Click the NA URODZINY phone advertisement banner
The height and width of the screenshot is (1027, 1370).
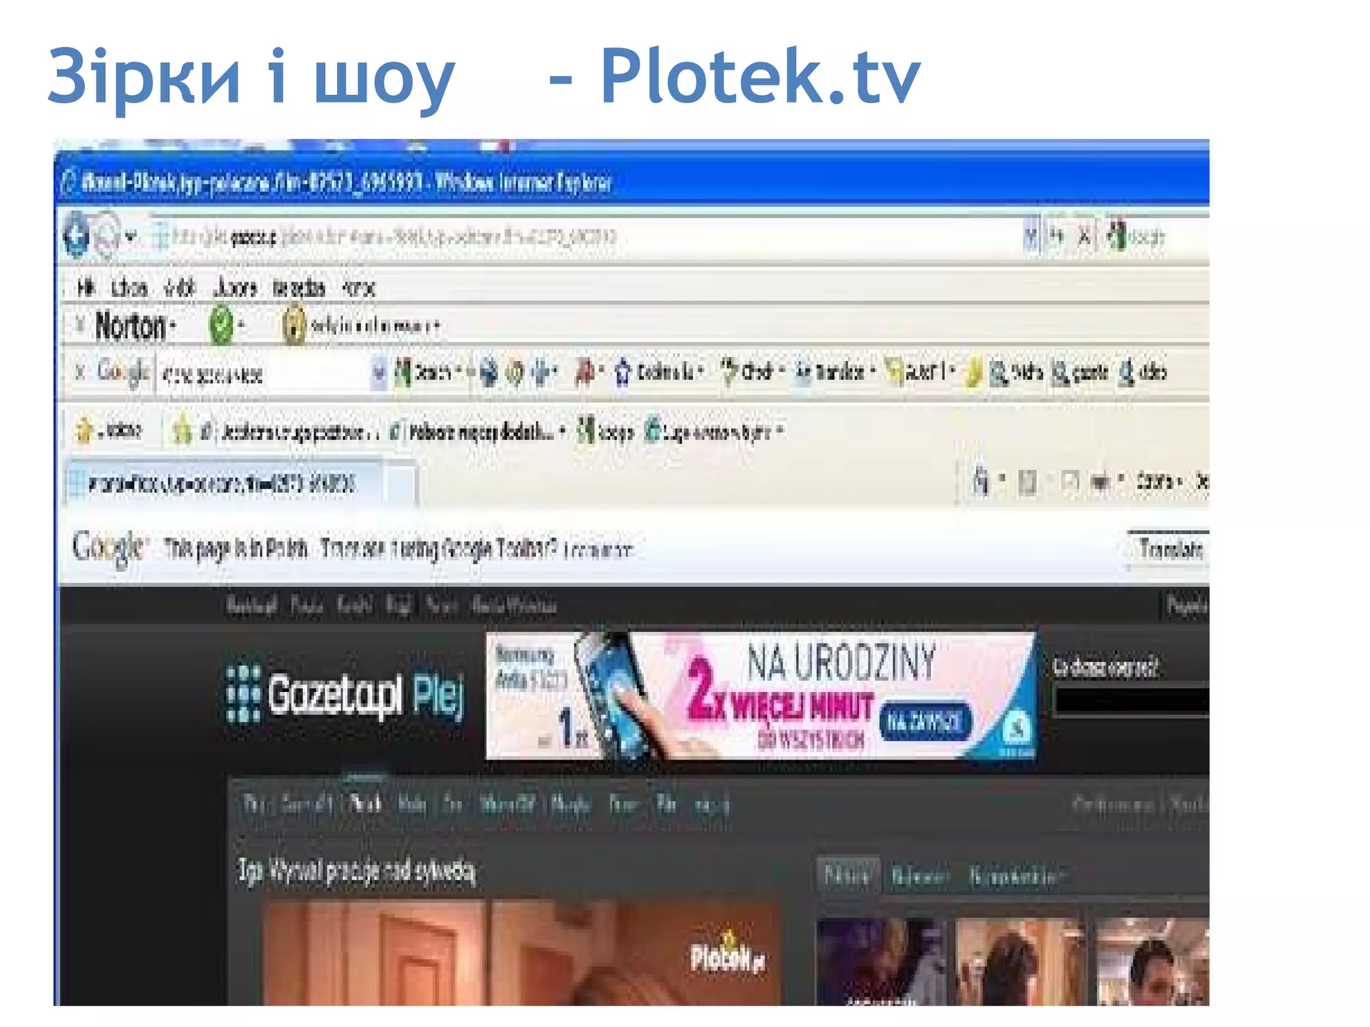761,695
